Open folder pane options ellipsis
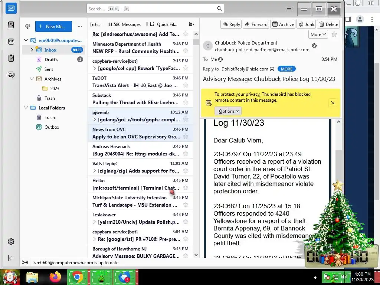 (x=80, y=26)
